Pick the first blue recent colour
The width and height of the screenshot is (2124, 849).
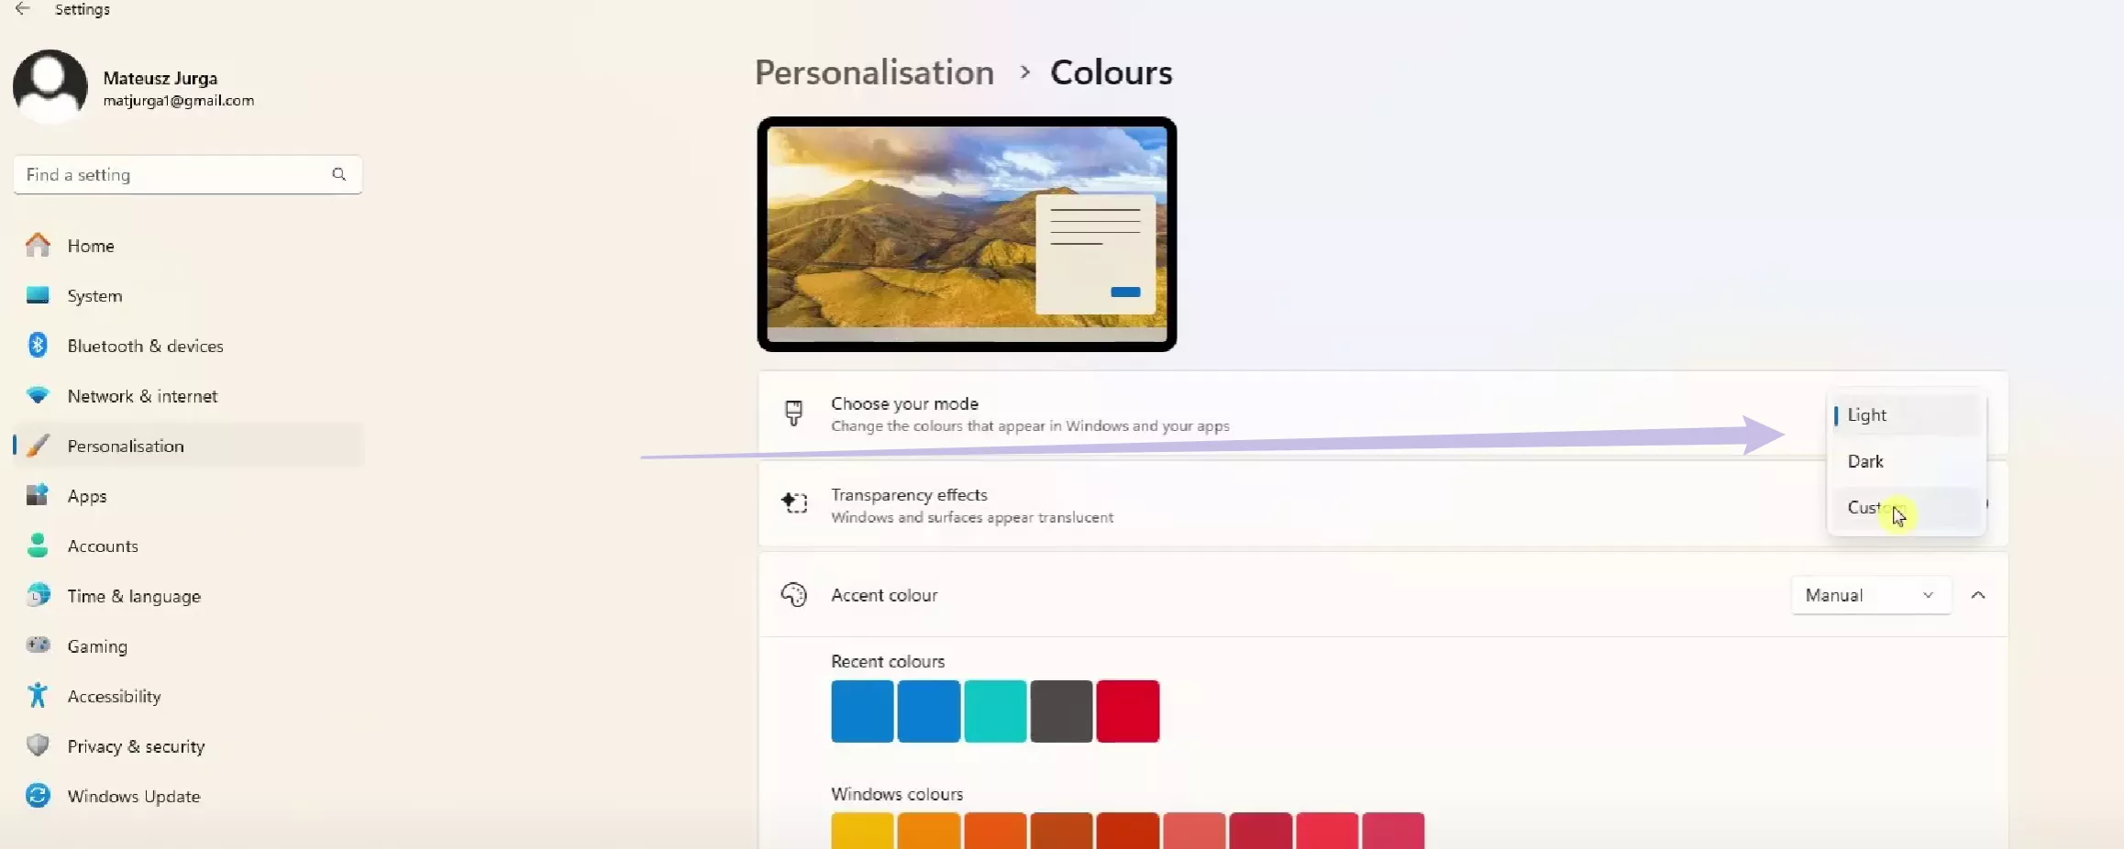[x=862, y=711]
